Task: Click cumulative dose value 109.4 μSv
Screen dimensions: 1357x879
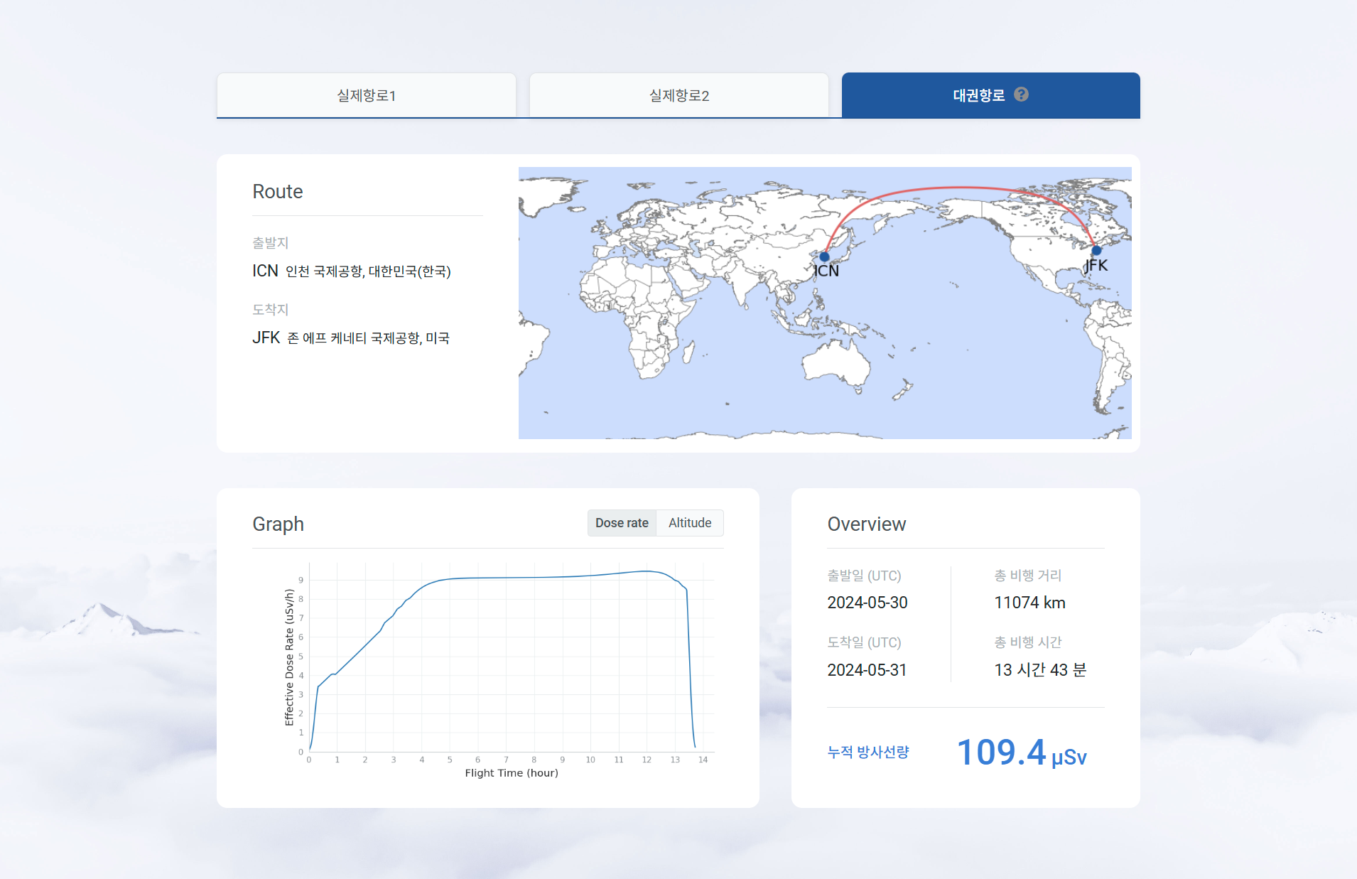Action: [1022, 753]
